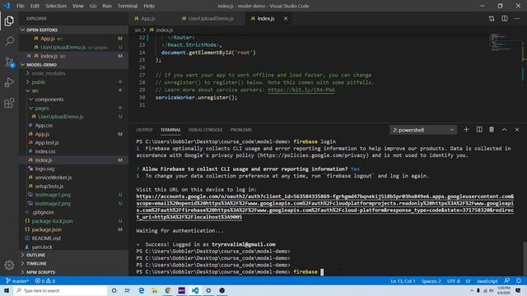Image resolution: width=527 pixels, height=296 pixels.
Task: Open the Search view in activity bar
Action: [x=9, y=41]
